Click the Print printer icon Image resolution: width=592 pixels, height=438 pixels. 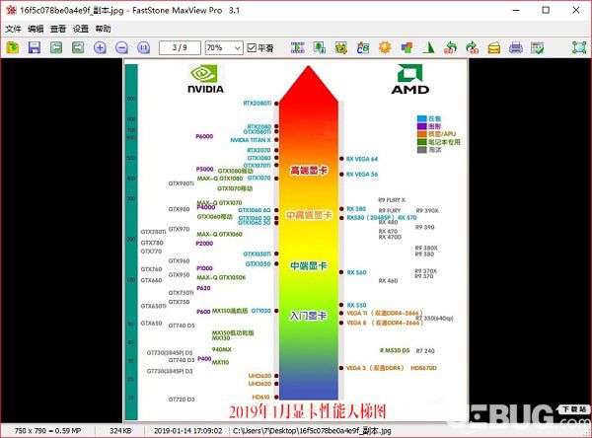(516, 47)
